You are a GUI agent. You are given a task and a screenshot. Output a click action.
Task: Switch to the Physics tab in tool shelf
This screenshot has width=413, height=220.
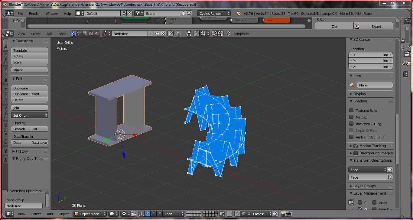coord(6,112)
